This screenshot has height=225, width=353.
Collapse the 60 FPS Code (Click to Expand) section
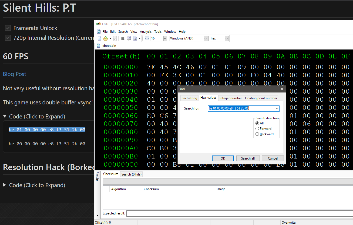tap(34, 117)
